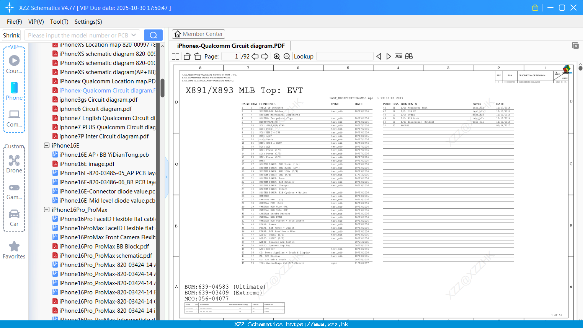Open iPhone16Pro_ProMax schematic.pdf

(103, 256)
